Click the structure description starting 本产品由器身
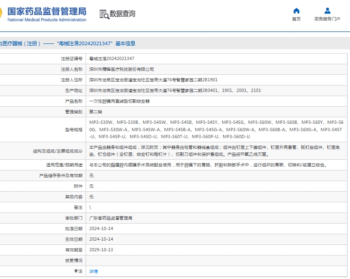 pos(214,151)
